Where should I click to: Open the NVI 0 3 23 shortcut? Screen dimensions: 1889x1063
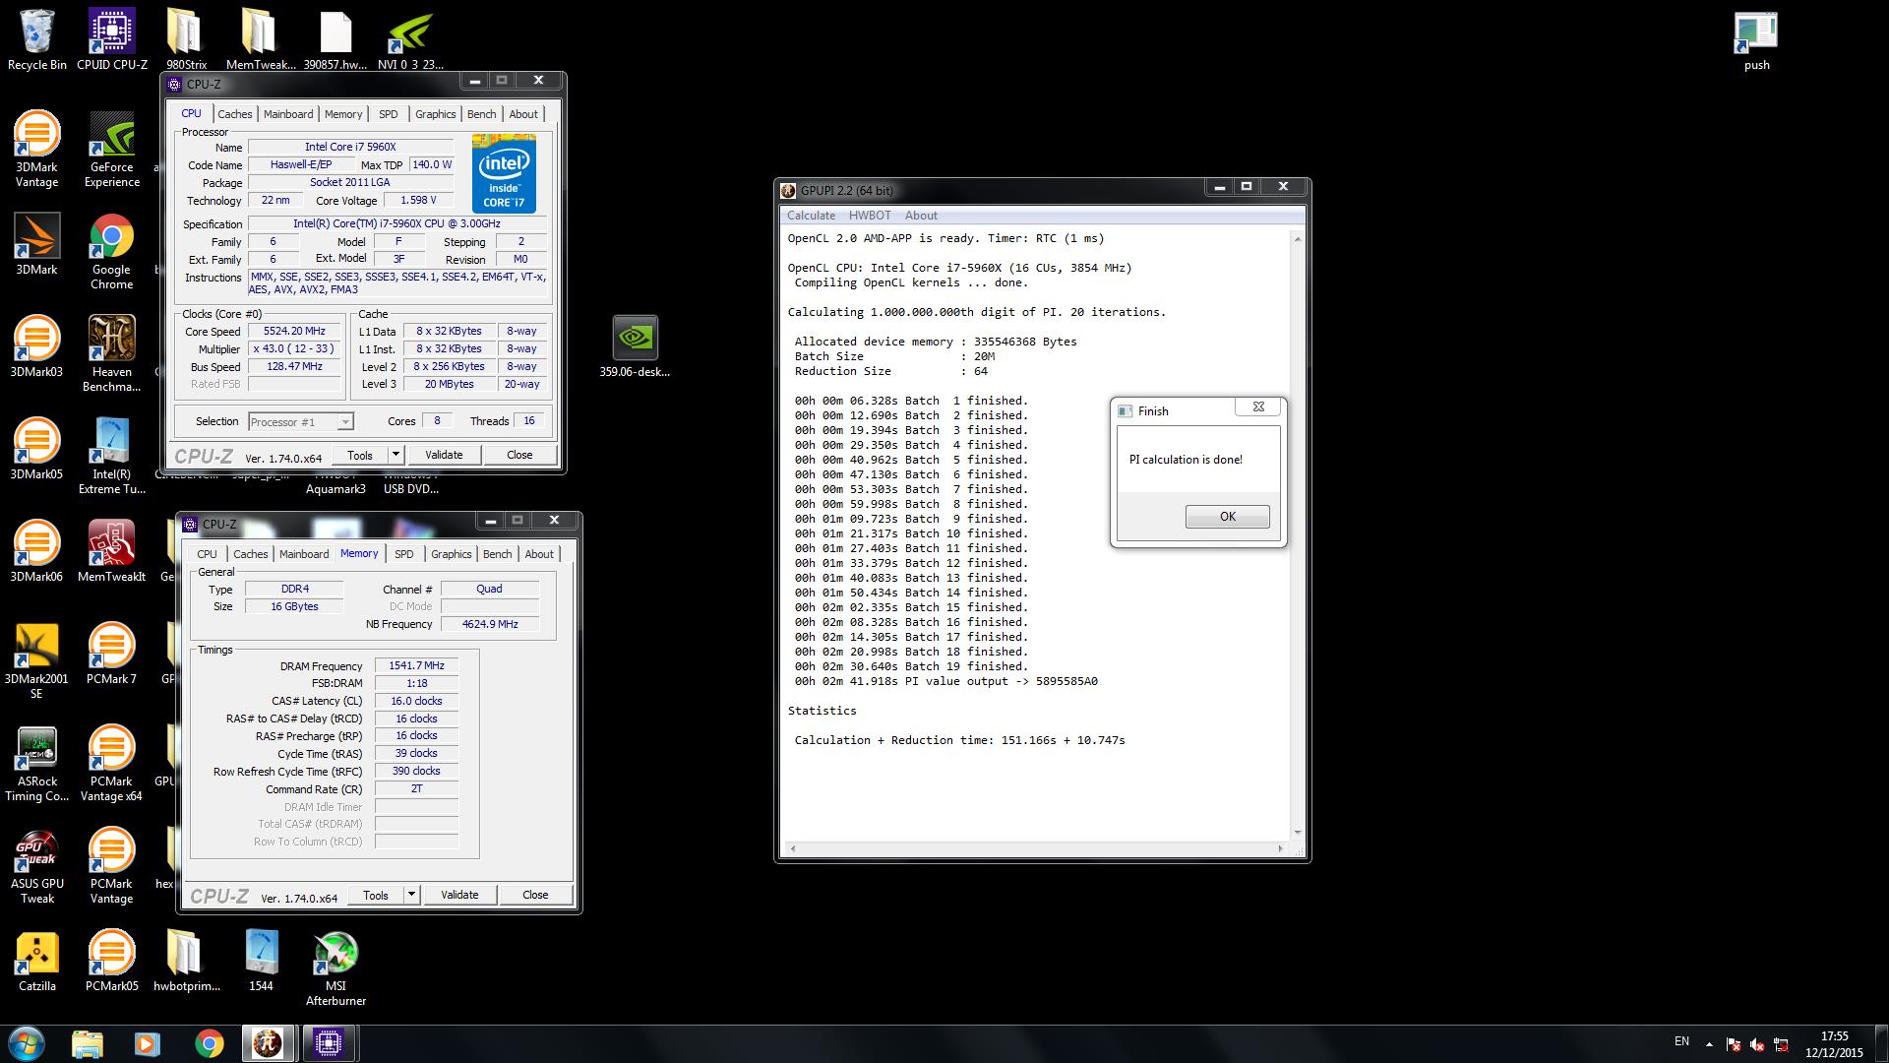point(410,39)
